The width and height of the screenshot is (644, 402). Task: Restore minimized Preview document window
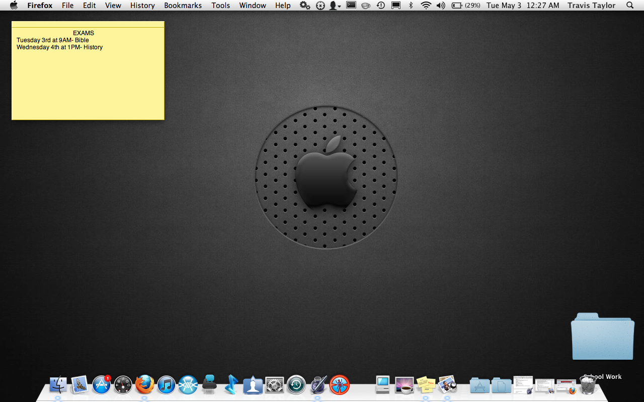[545, 386]
